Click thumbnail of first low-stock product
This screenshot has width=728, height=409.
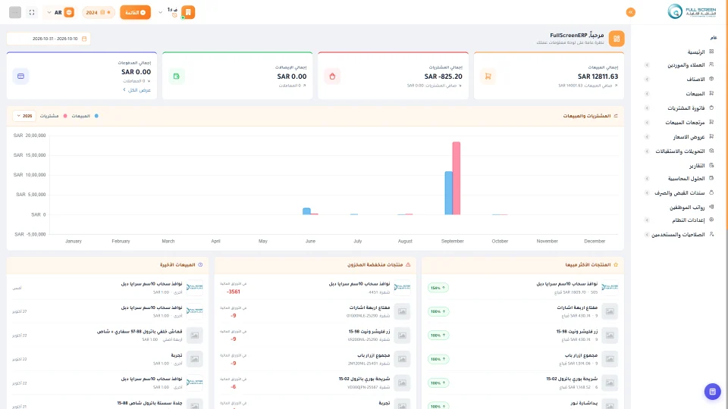click(x=402, y=288)
